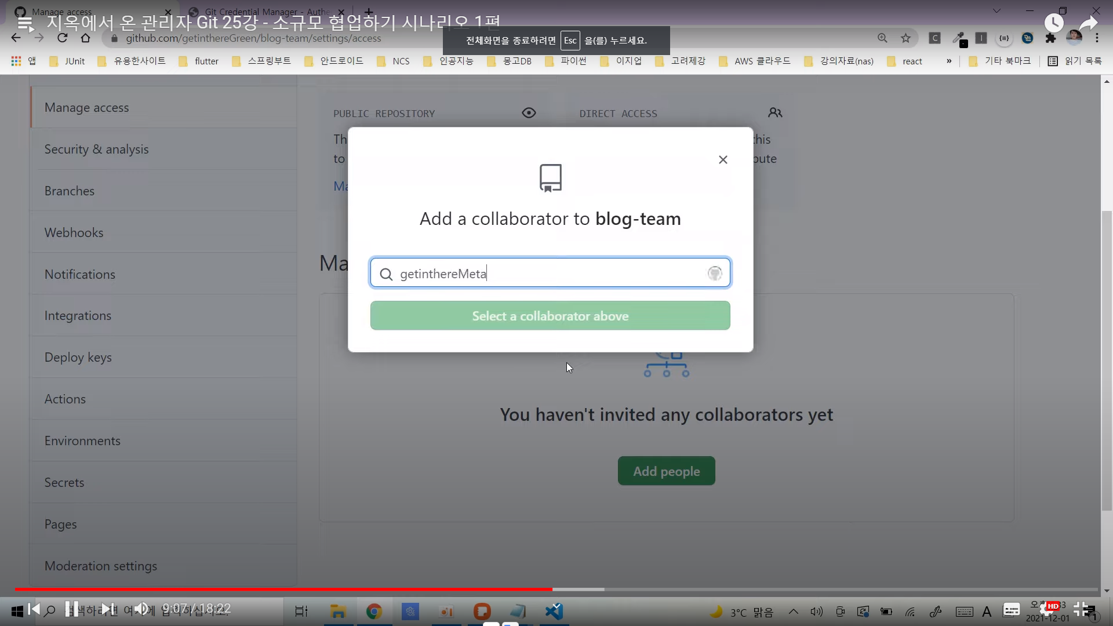Open Security & analysis settings
The height and width of the screenshot is (626, 1113).
click(x=163, y=149)
